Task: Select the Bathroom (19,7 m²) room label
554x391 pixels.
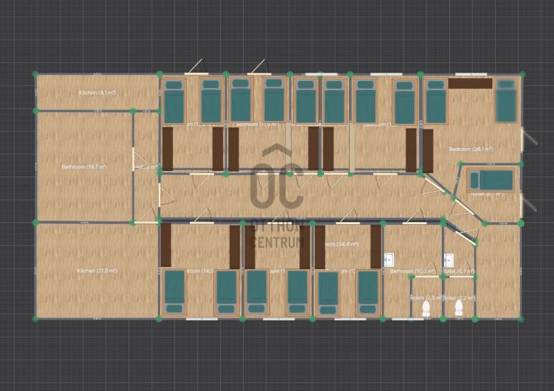Action: pos(84,167)
